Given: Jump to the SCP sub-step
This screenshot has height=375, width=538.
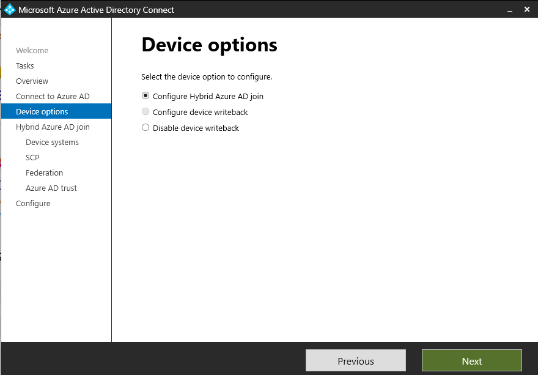Looking at the screenshot, I should [x=32, y=158].
